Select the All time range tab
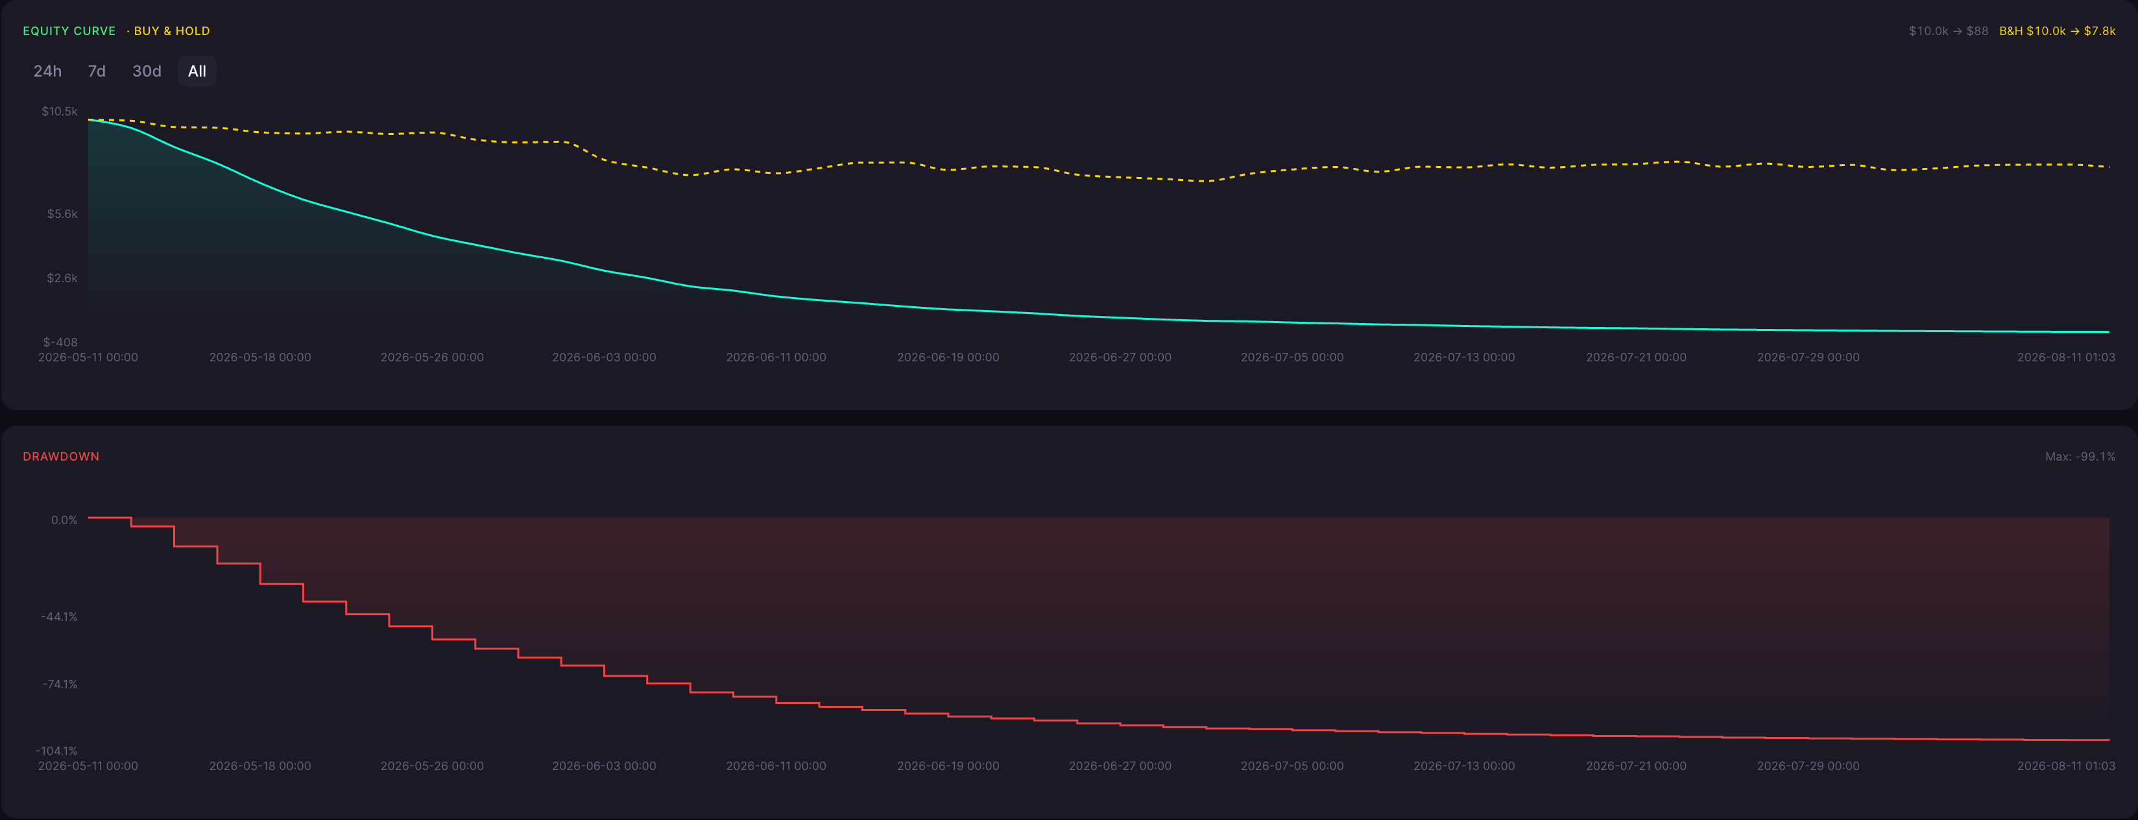The height and width of the screenshot is (820, 2138). coord(197,71)
